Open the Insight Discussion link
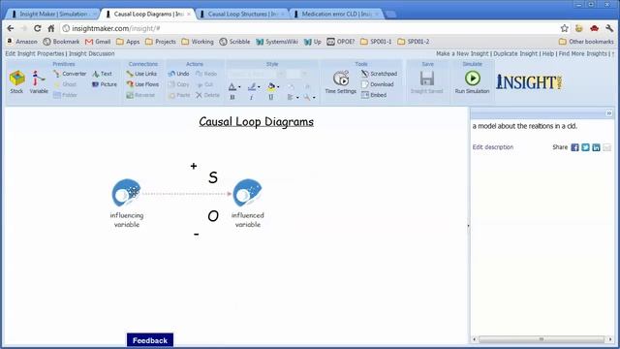 [92, 53]
